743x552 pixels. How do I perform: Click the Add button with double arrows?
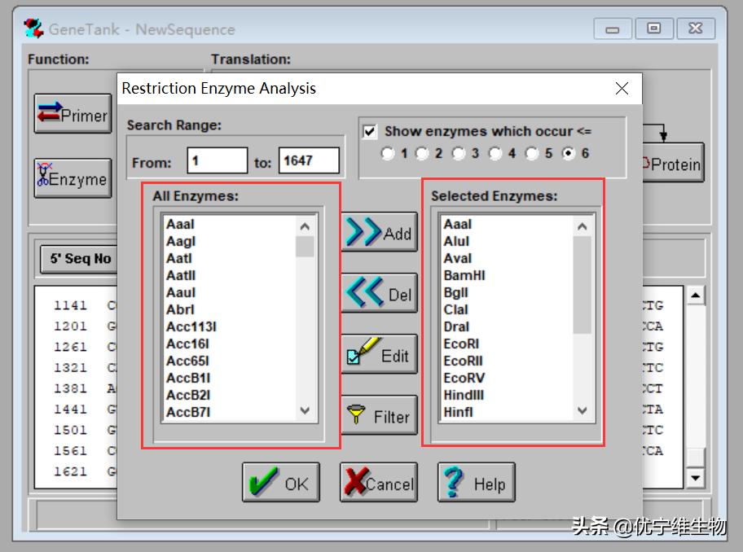(x=379, y=232)
